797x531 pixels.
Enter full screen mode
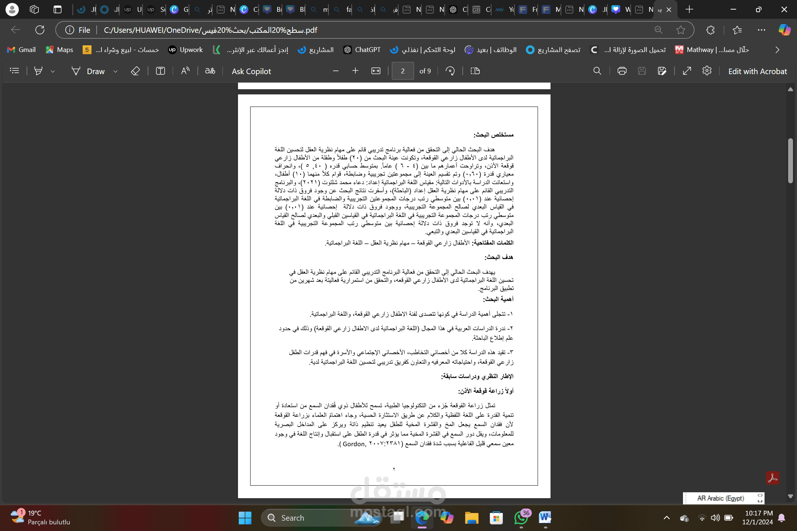click(x=687, y=71)
